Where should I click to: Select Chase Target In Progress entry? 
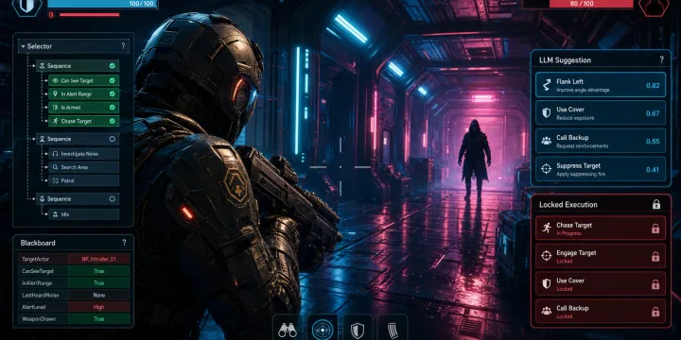coord(601,229)
